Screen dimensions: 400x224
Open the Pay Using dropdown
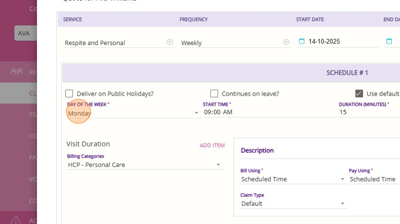point(374,179)
